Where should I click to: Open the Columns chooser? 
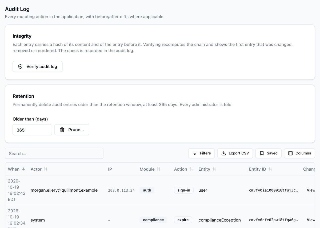(x=299, y=153)
